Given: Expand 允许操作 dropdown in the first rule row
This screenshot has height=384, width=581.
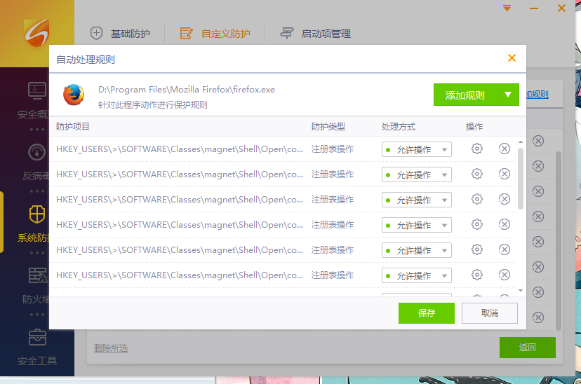Looking at the screenshot, I should (417, 149).
